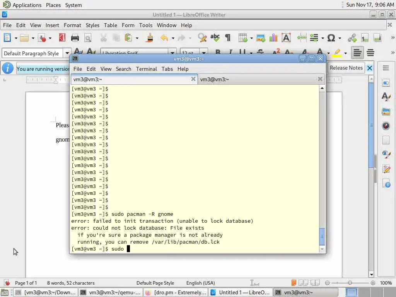Click the Insert Text Box icon
The width and height of the screenshot is (396, 297).
286,38
